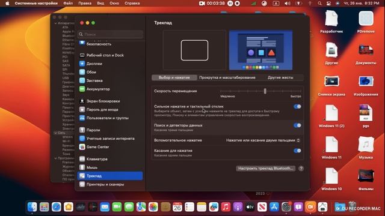Screen dimensions: 385x216
Task: Switch to Другие жесты tab
Action: point(280,77)
